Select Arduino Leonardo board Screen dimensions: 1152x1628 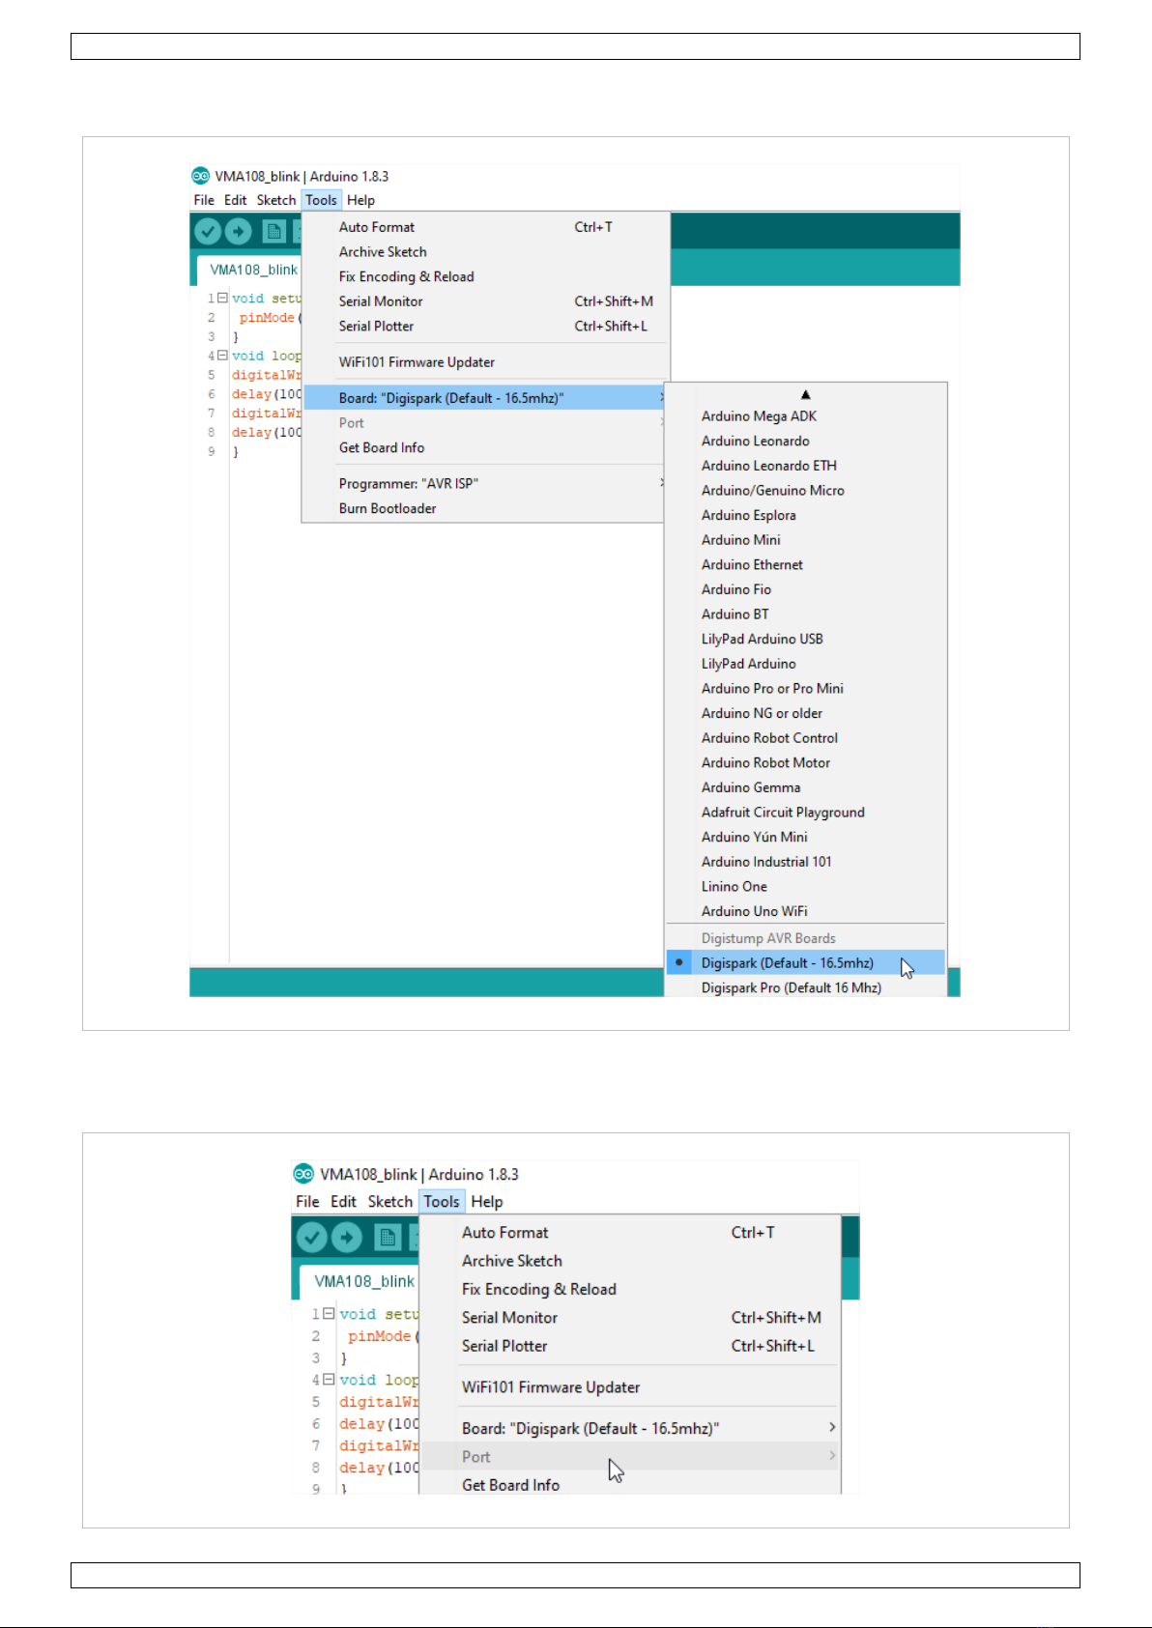tap(805, 441)
